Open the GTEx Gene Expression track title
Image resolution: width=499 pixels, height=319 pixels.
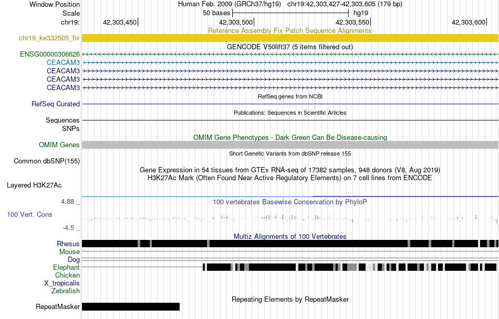[290, 170]
